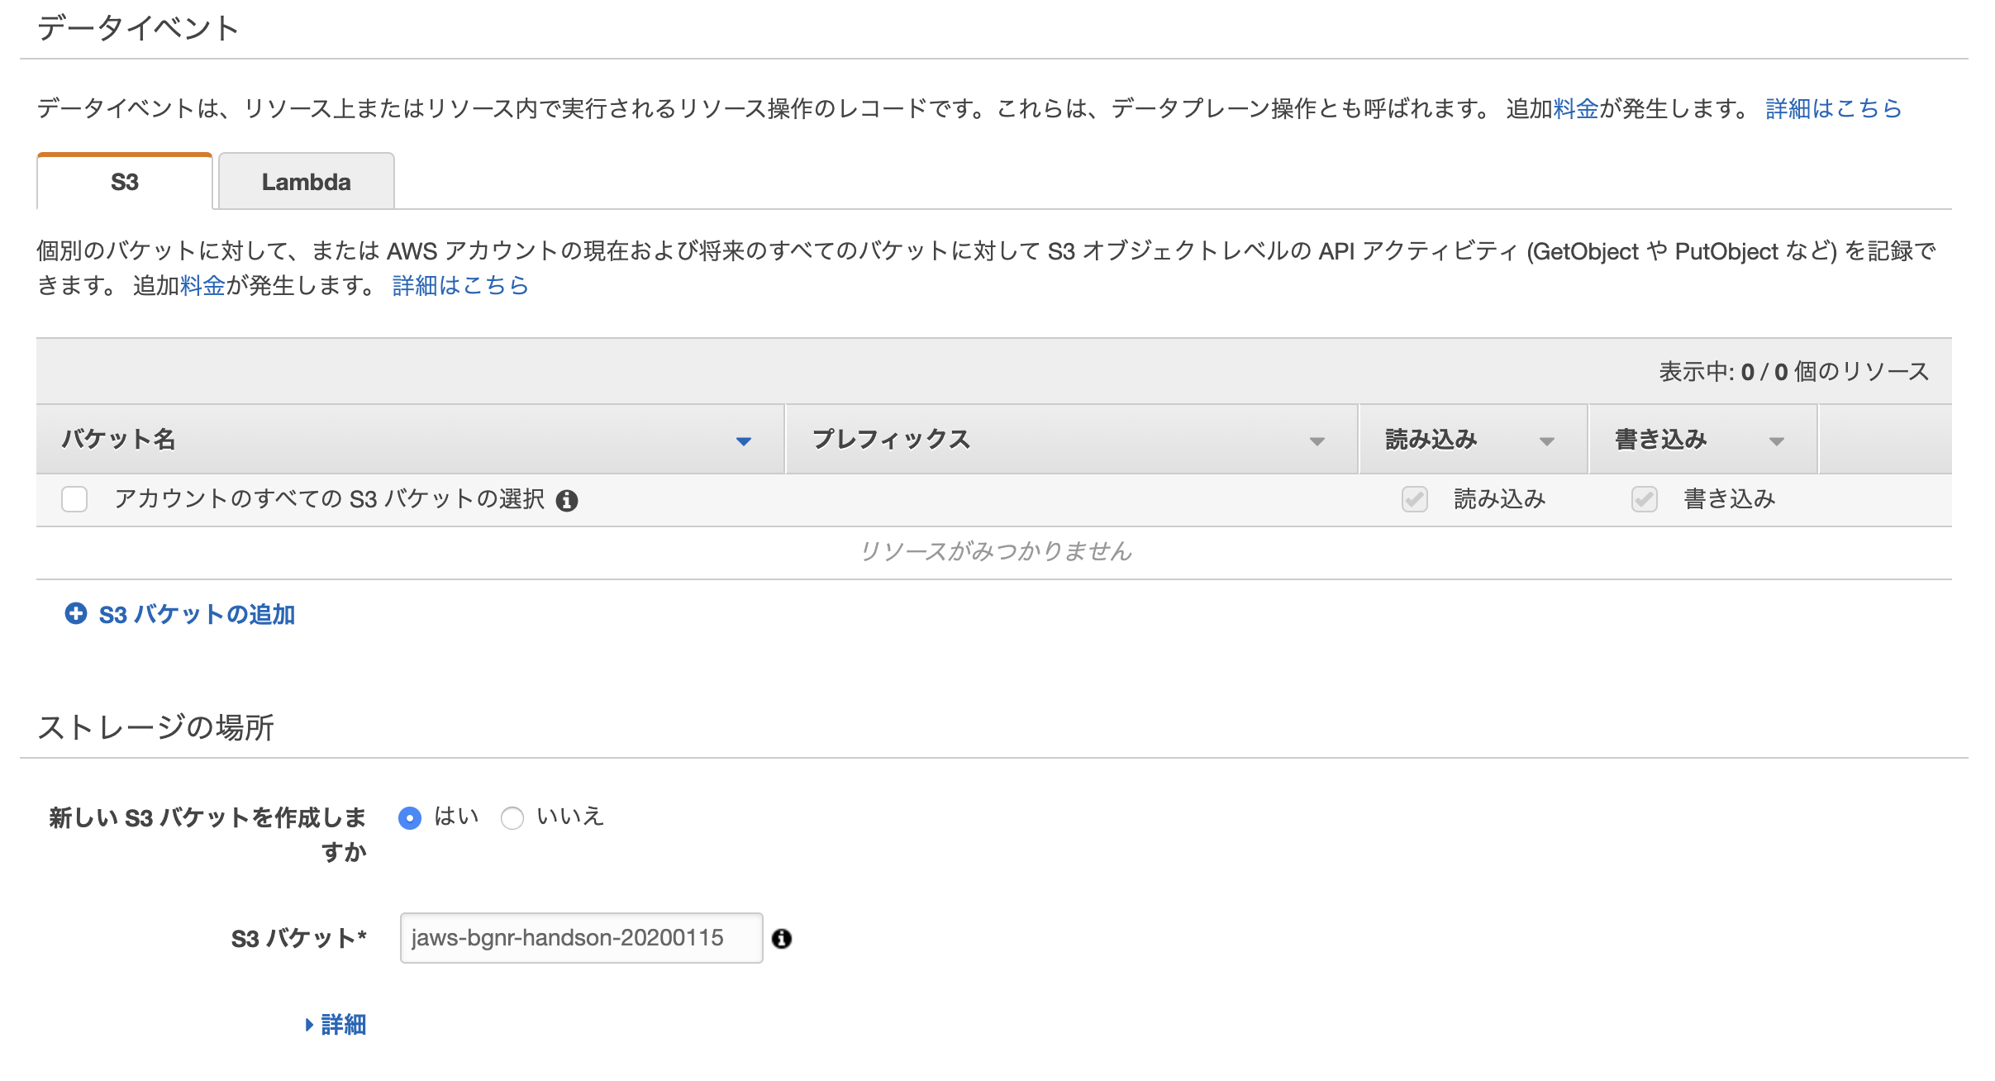Select the いいえ radio button
This screenshot has height=1081, width=1995.
[512, 818]
